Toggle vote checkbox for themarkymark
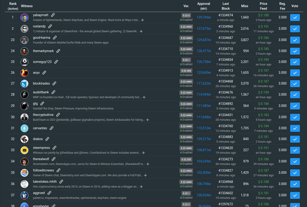 click(295, 51)
